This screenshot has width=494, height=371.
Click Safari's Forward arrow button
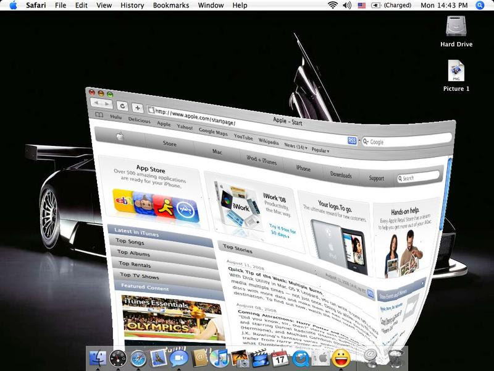pos(107,104)
